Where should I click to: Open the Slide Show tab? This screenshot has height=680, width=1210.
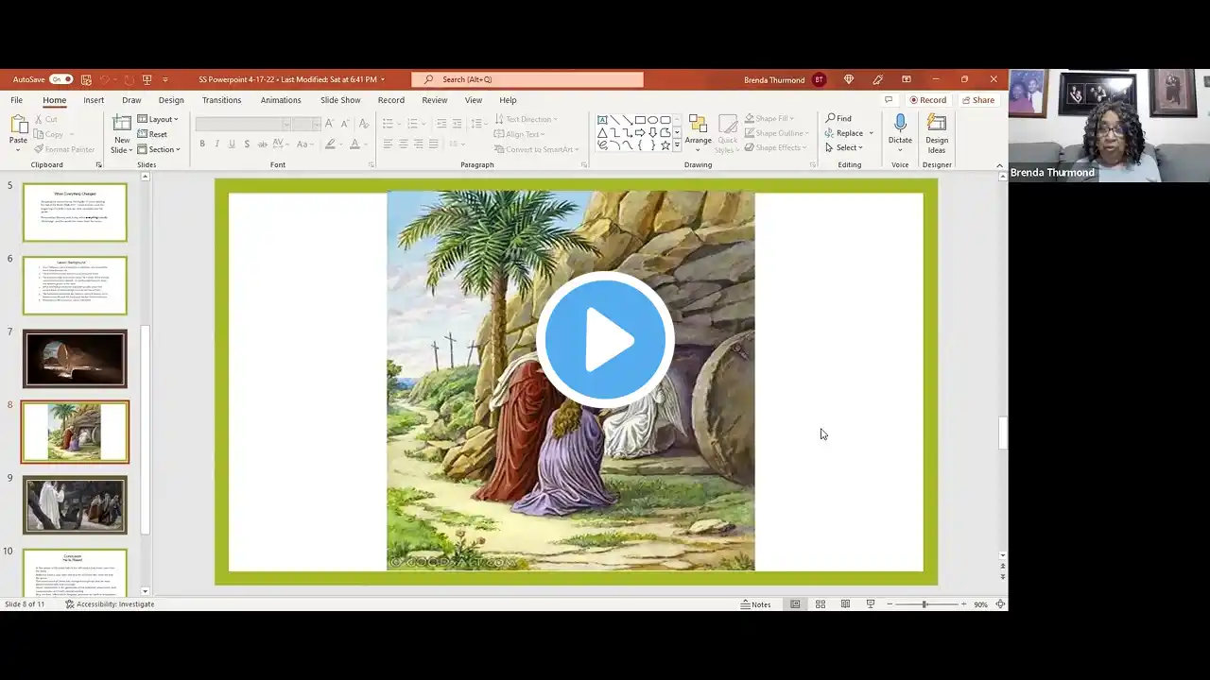pyautogui.click(x=340, y=100)
